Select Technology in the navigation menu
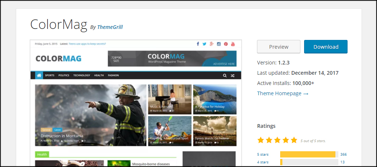Screen dimensions: 377x167 click(x=81, y=75)
